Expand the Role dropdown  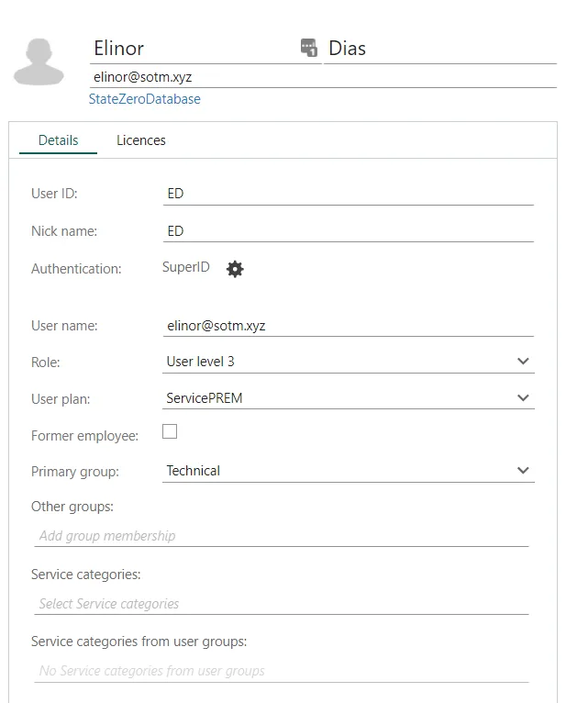click(523, 362)
